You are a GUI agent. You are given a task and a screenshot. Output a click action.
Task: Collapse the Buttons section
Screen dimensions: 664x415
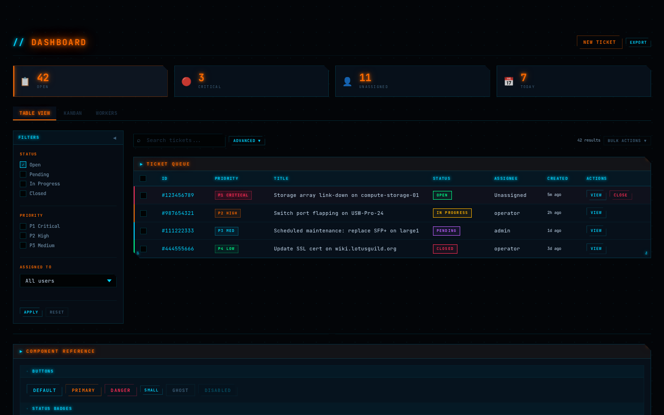27,371
